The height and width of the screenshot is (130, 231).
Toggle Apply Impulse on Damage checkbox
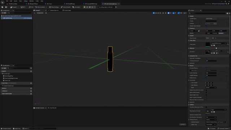206,97
